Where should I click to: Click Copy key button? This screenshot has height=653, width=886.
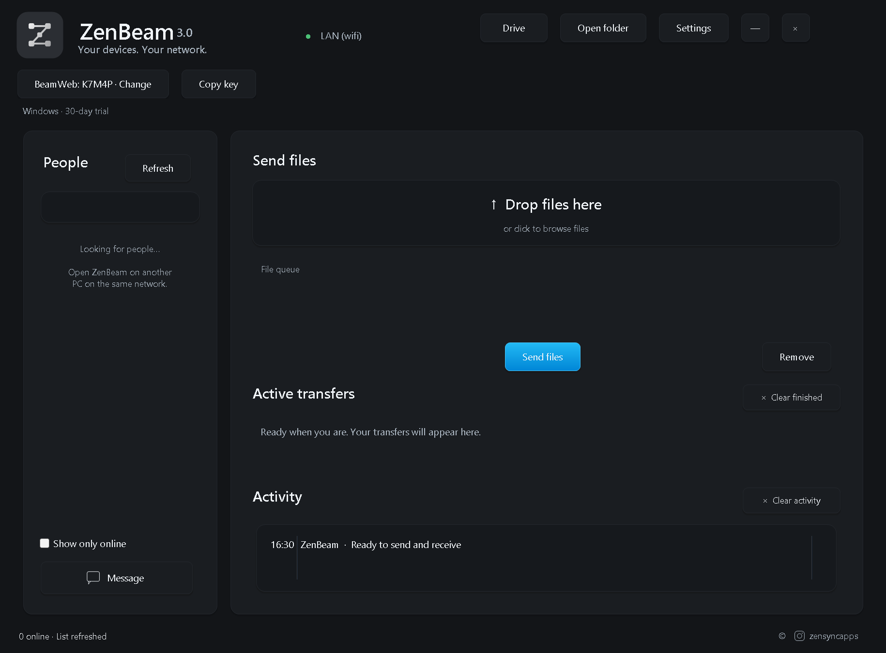click(x=218, y=84)
